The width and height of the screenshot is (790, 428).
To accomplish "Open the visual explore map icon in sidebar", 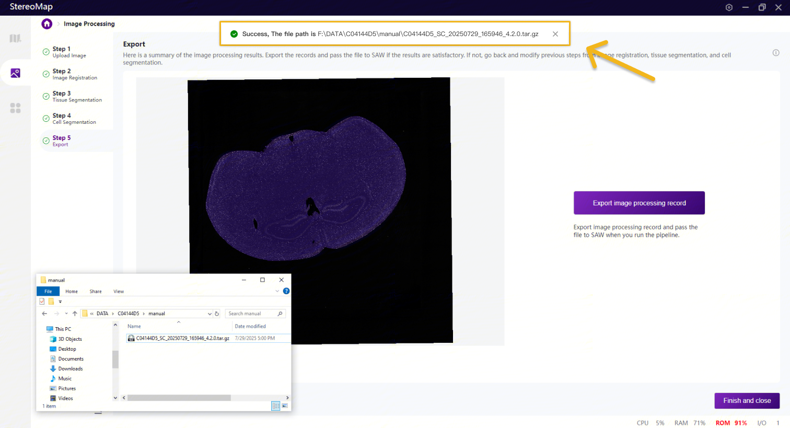I will 16,38.
